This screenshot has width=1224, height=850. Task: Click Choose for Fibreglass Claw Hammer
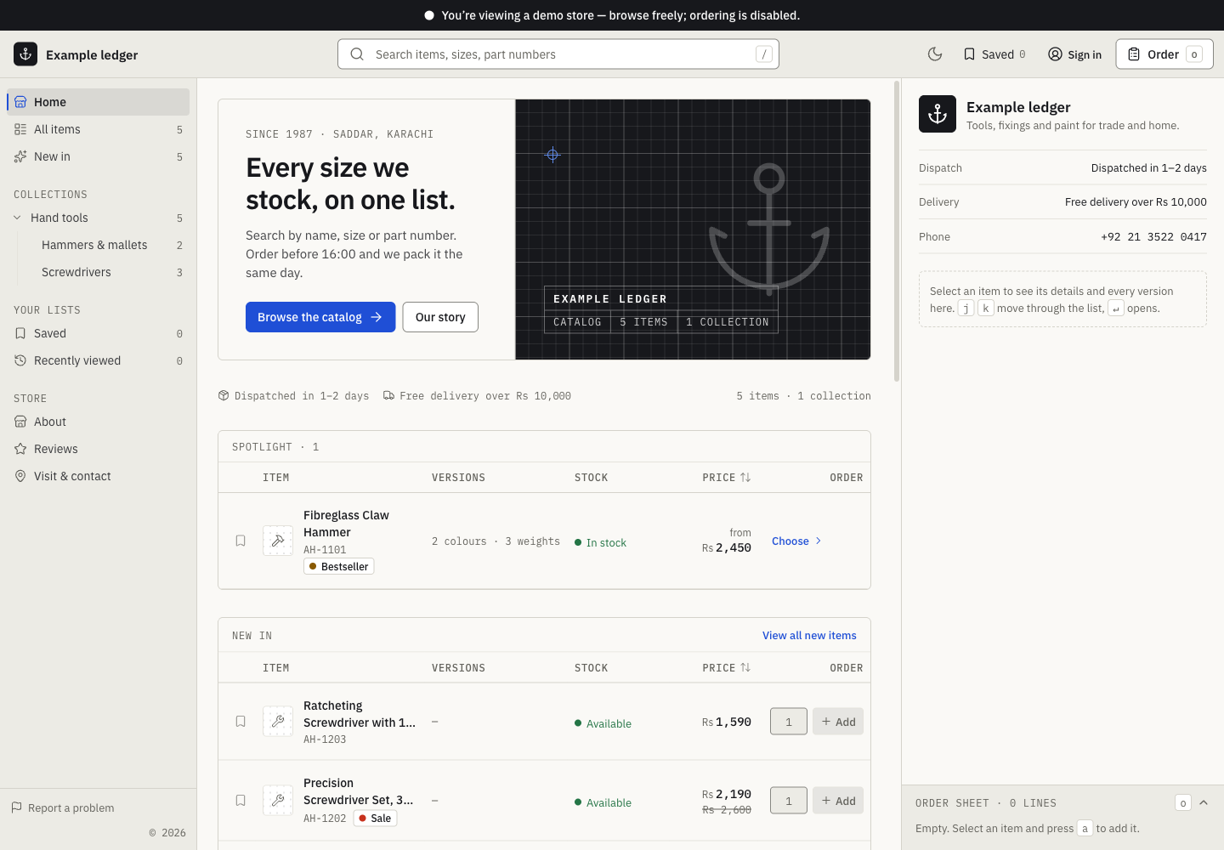(796, 541)
